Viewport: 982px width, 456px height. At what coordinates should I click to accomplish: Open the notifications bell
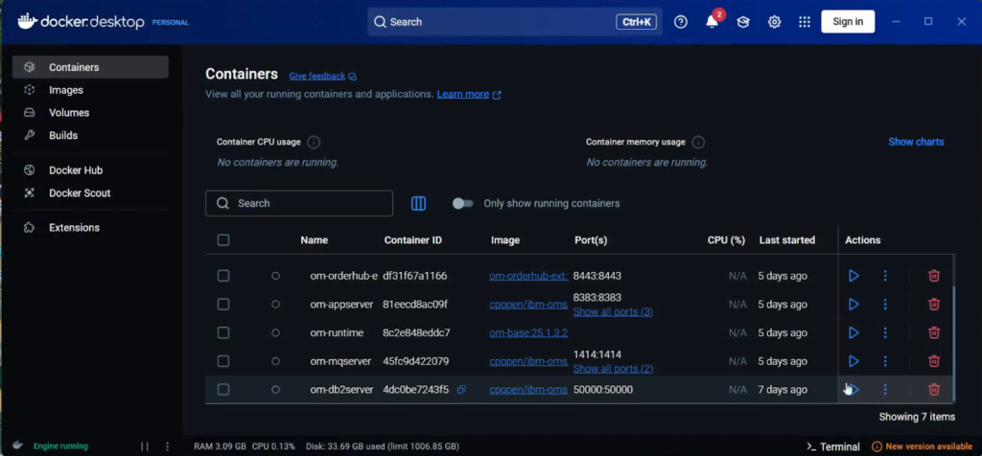click(712, 22)
